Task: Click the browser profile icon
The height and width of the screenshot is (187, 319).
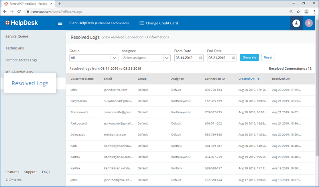Action: [306, 12]
